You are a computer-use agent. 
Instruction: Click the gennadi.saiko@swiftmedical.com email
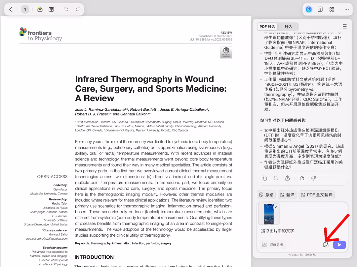[x=47, y=239]
